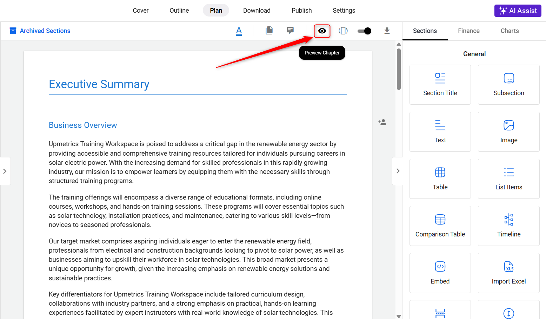
Task: Toggle the switch in the toolbar
Action: [x=364, y=31]
